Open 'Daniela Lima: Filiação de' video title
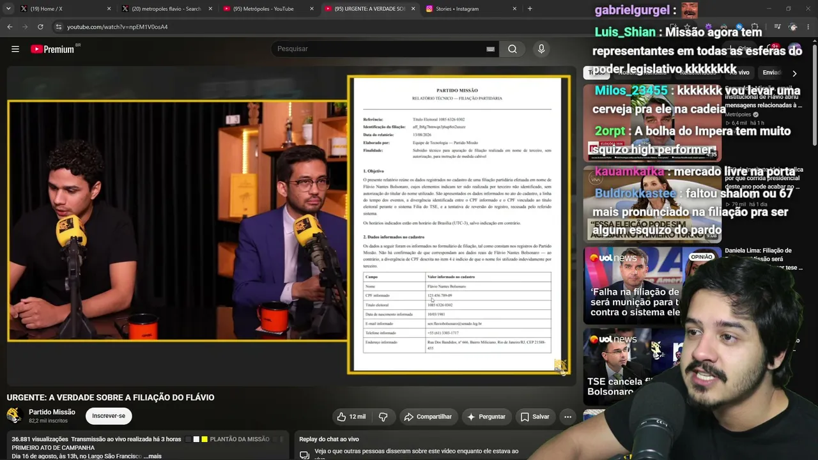The height and width of the screenshot is (460, 818). [x=764, y=259]
